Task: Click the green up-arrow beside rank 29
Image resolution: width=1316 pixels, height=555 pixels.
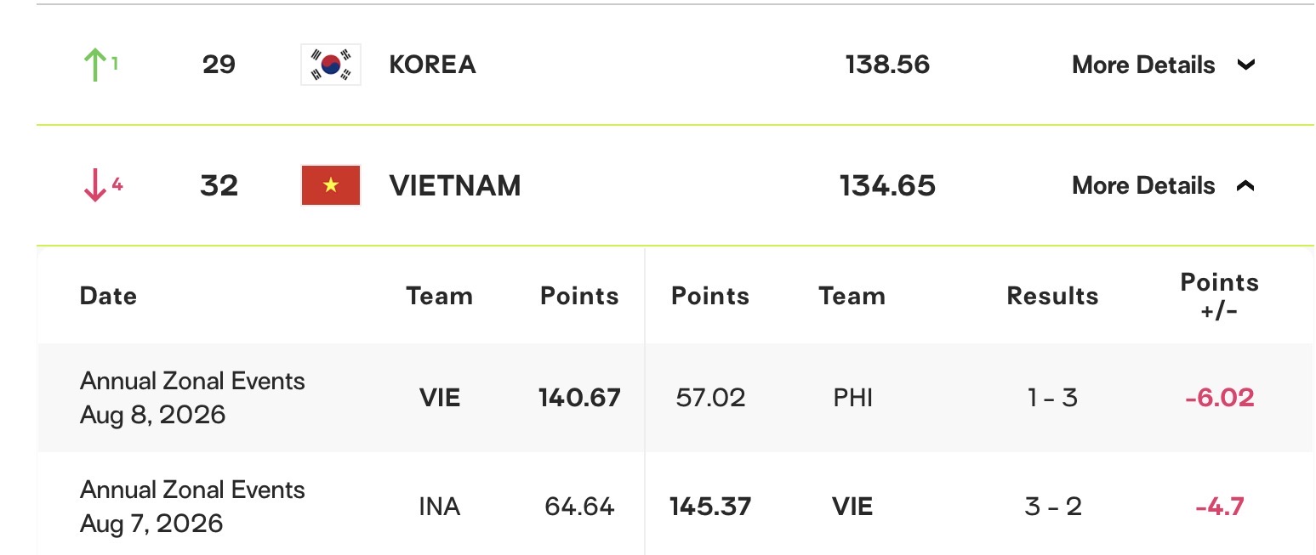Action: point(95,65)
